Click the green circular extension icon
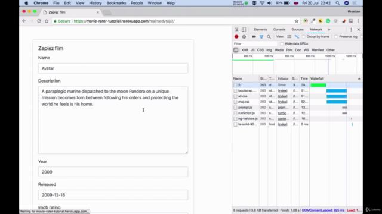This screenshot has height=214, width=382. 328,21
